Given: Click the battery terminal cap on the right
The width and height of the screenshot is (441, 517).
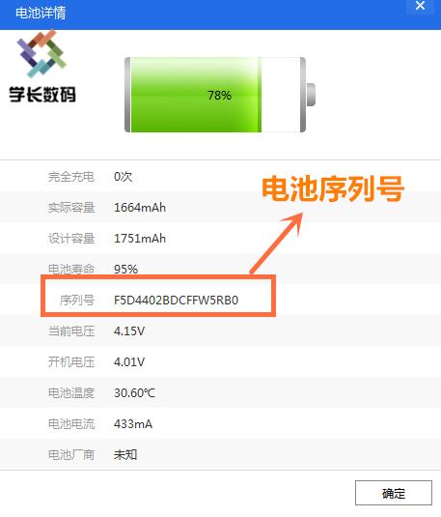Looking at the screenshot, I should [x=311, y=95].
